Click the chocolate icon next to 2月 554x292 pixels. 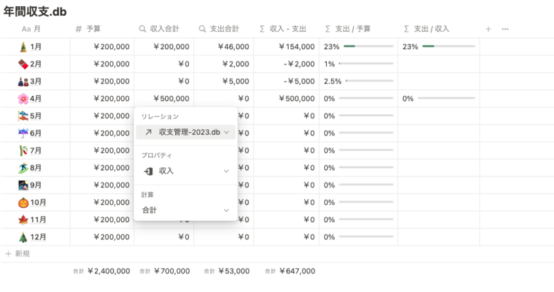24,64
